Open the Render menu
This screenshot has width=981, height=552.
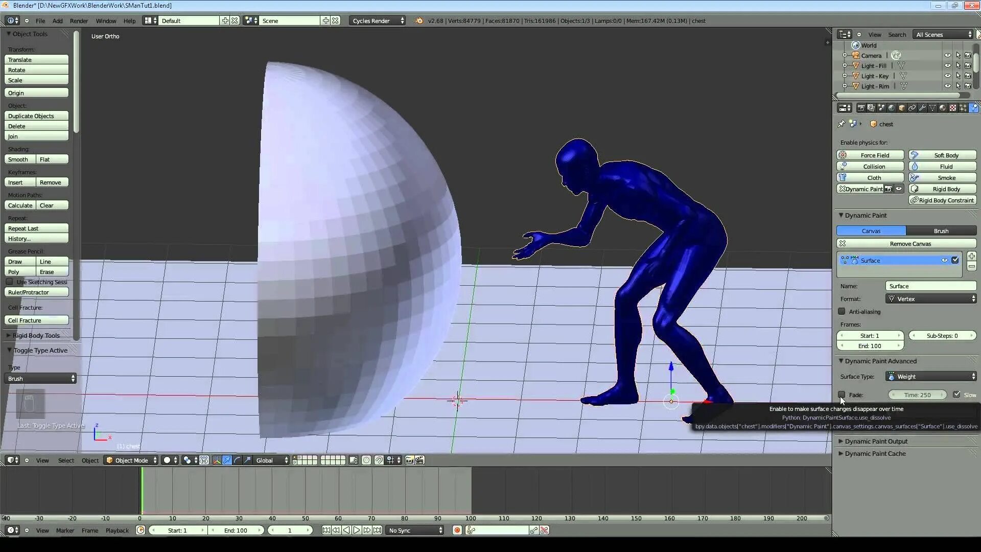click(x=79, y=21)
